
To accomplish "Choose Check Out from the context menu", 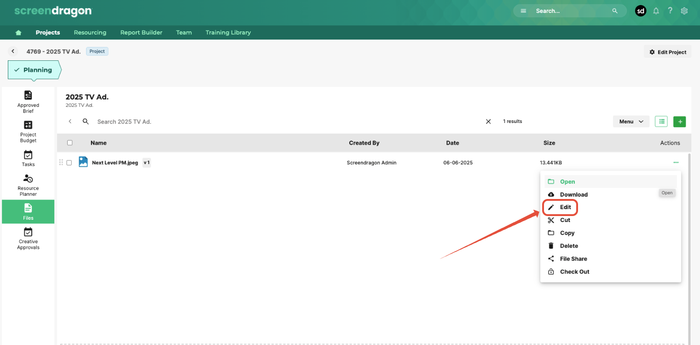I will tap(611, 272).
